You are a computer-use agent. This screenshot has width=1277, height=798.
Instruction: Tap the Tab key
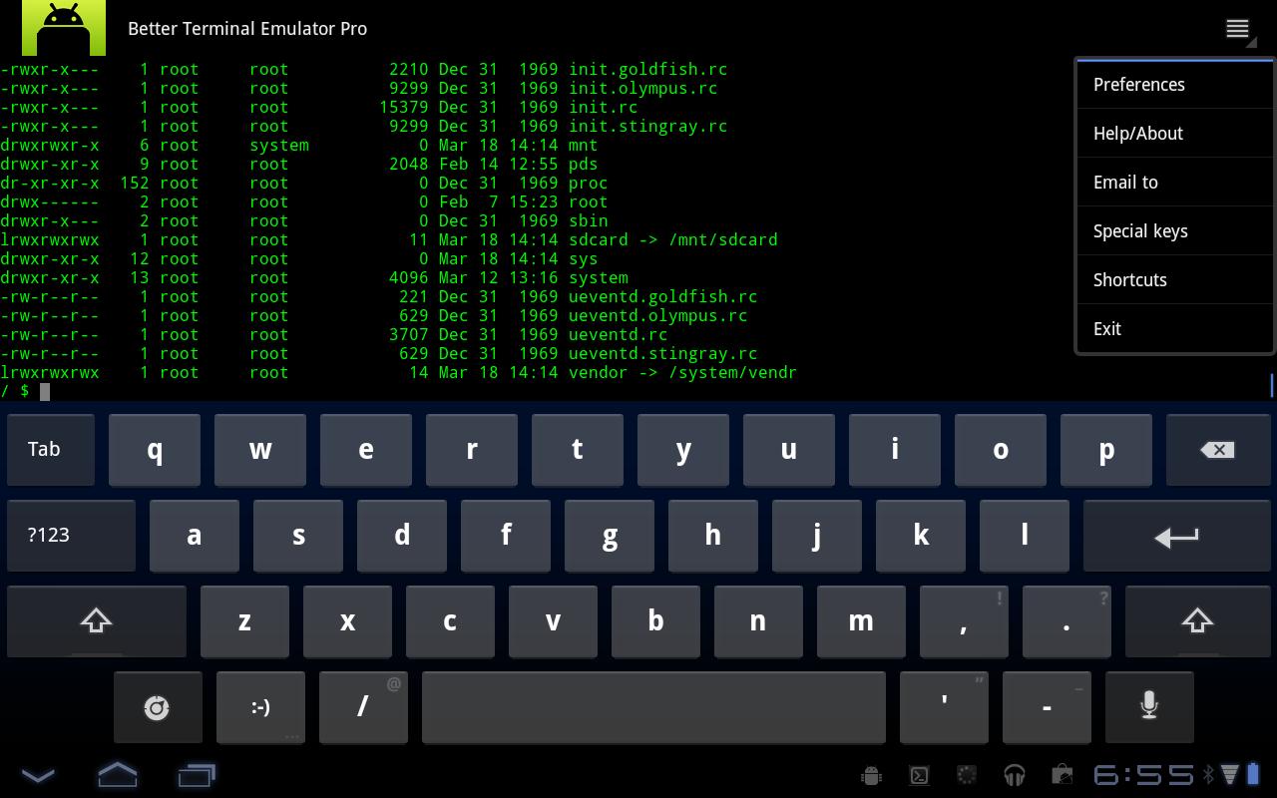(x=51, y=450)
